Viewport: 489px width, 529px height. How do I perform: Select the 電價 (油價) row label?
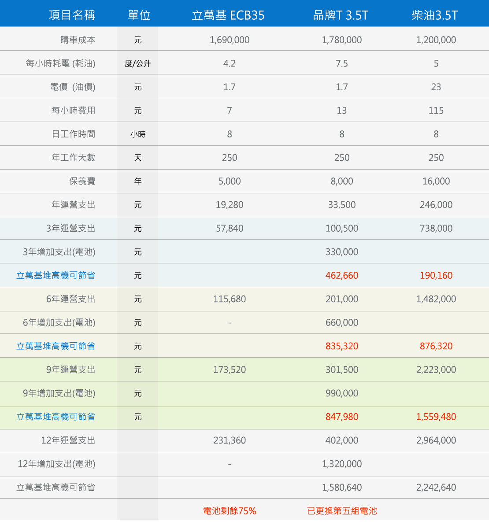(x=73, y=87)
